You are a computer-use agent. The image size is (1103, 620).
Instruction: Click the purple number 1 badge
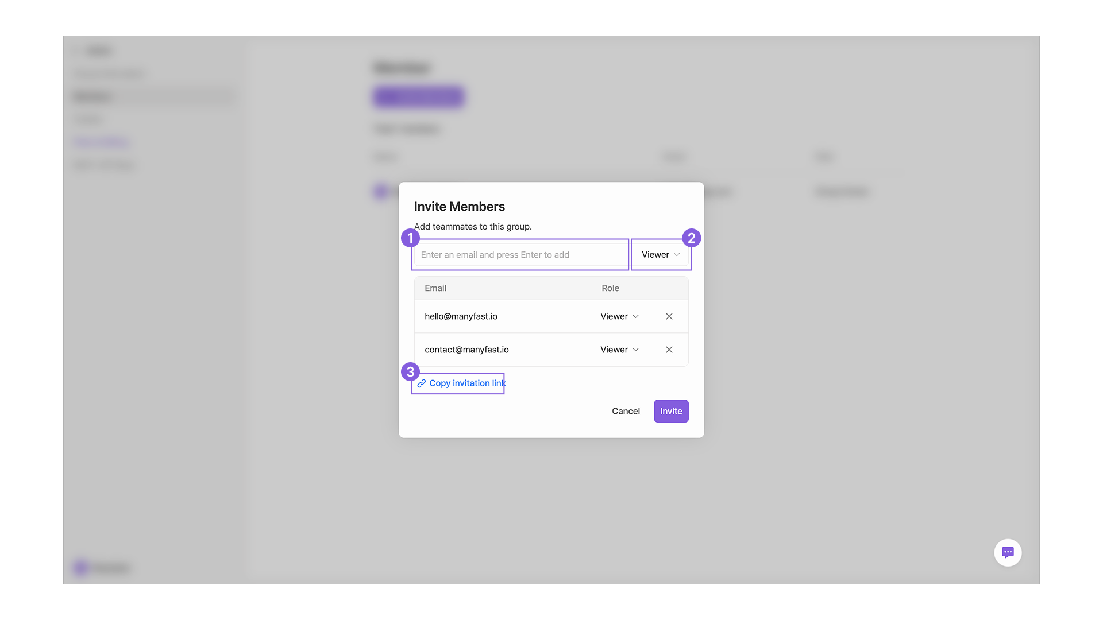coord(410,238)
